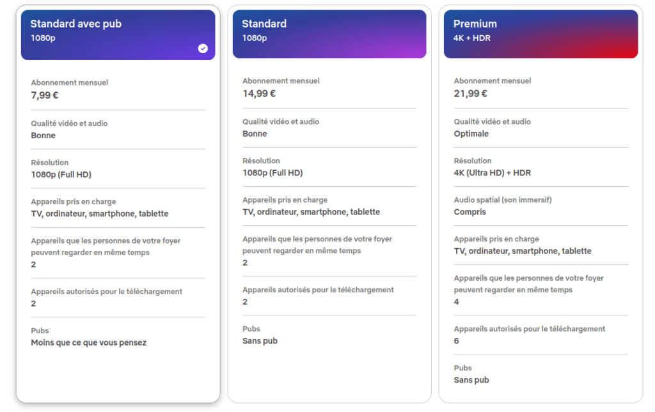Click supported devices list in Standard card
The image size is (655, 412).
pos(312,212)
